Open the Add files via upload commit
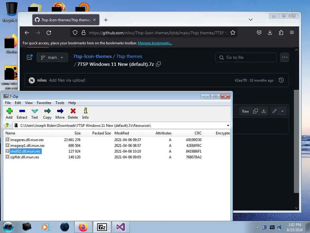310x233 pixels. (x=67, y=80)
